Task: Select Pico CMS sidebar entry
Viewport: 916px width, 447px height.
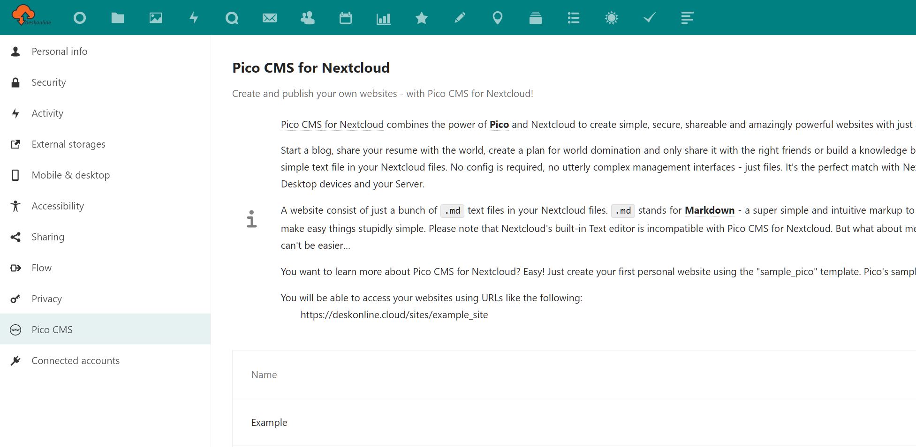Action: pos(106,329)
